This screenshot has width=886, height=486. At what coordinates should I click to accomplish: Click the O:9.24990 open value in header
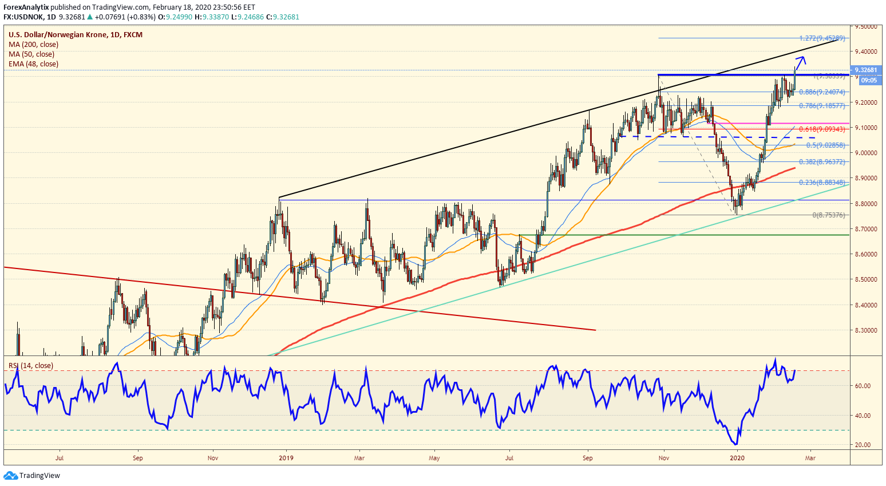click(175, 17)
